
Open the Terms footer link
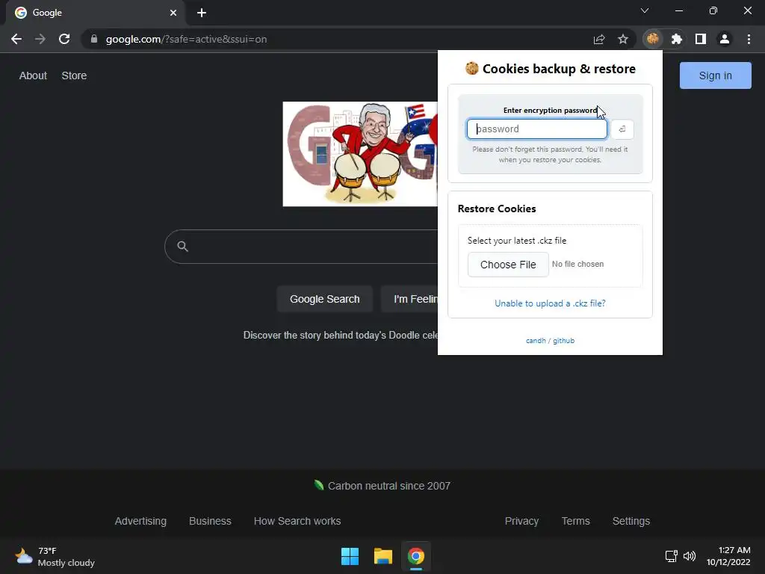[x=576, y=521]
